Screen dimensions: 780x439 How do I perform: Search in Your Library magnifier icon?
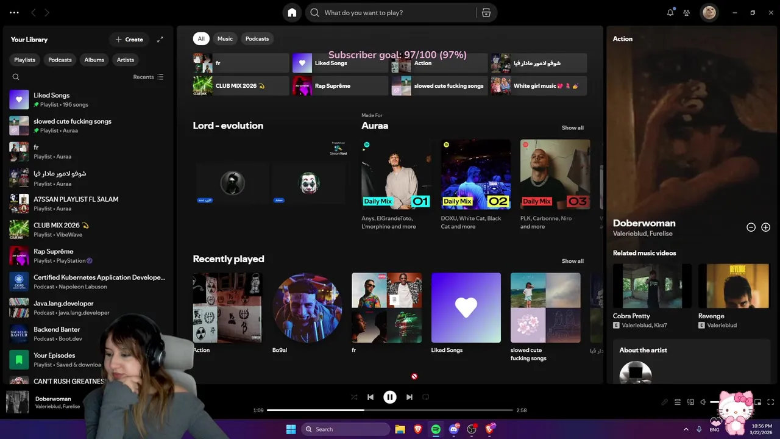[x=16, y=77]
